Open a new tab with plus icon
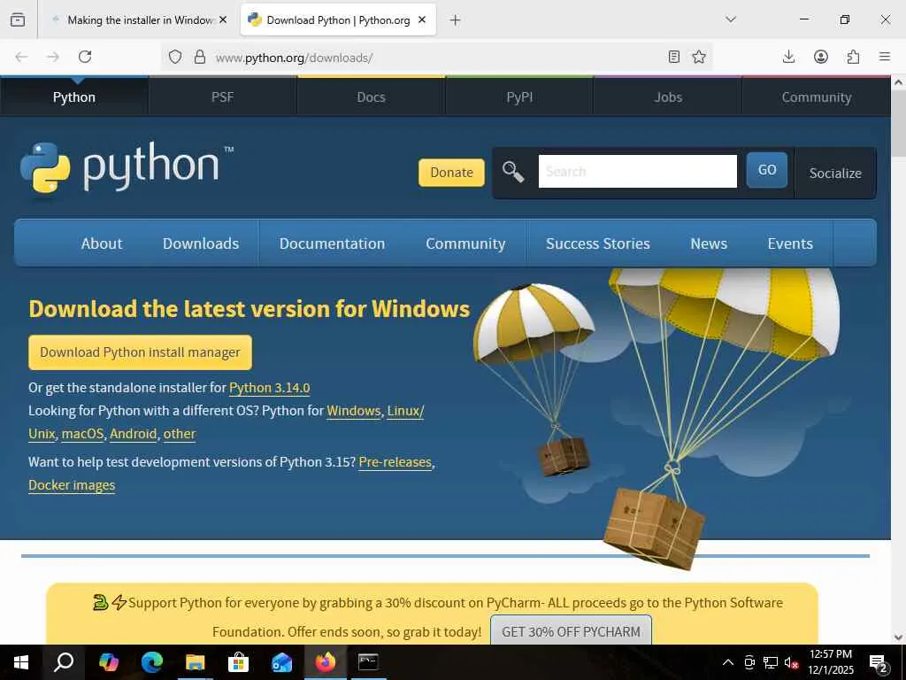906x680 pixels. coord(456,20)
